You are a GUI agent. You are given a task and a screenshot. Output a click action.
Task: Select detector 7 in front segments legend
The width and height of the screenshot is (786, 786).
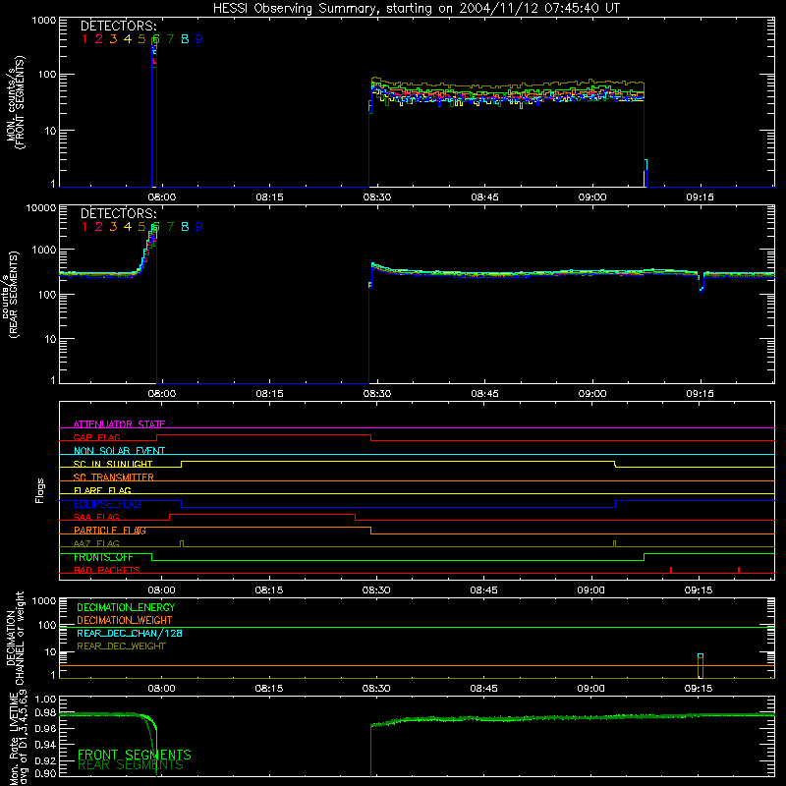pyautogui.click(x=170, y=39)
